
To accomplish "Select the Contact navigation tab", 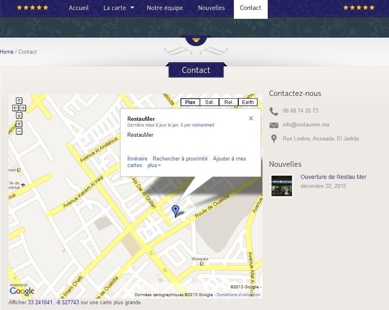I will click(251, 8).
